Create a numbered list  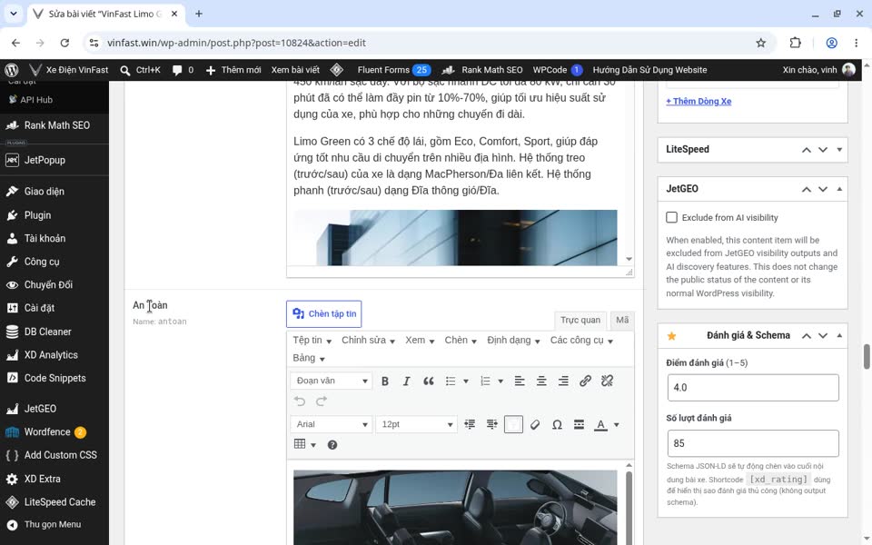[x=485, y=381]
